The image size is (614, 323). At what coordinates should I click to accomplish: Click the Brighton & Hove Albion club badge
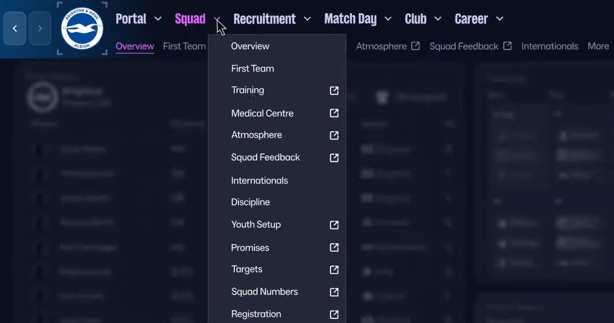82,29
